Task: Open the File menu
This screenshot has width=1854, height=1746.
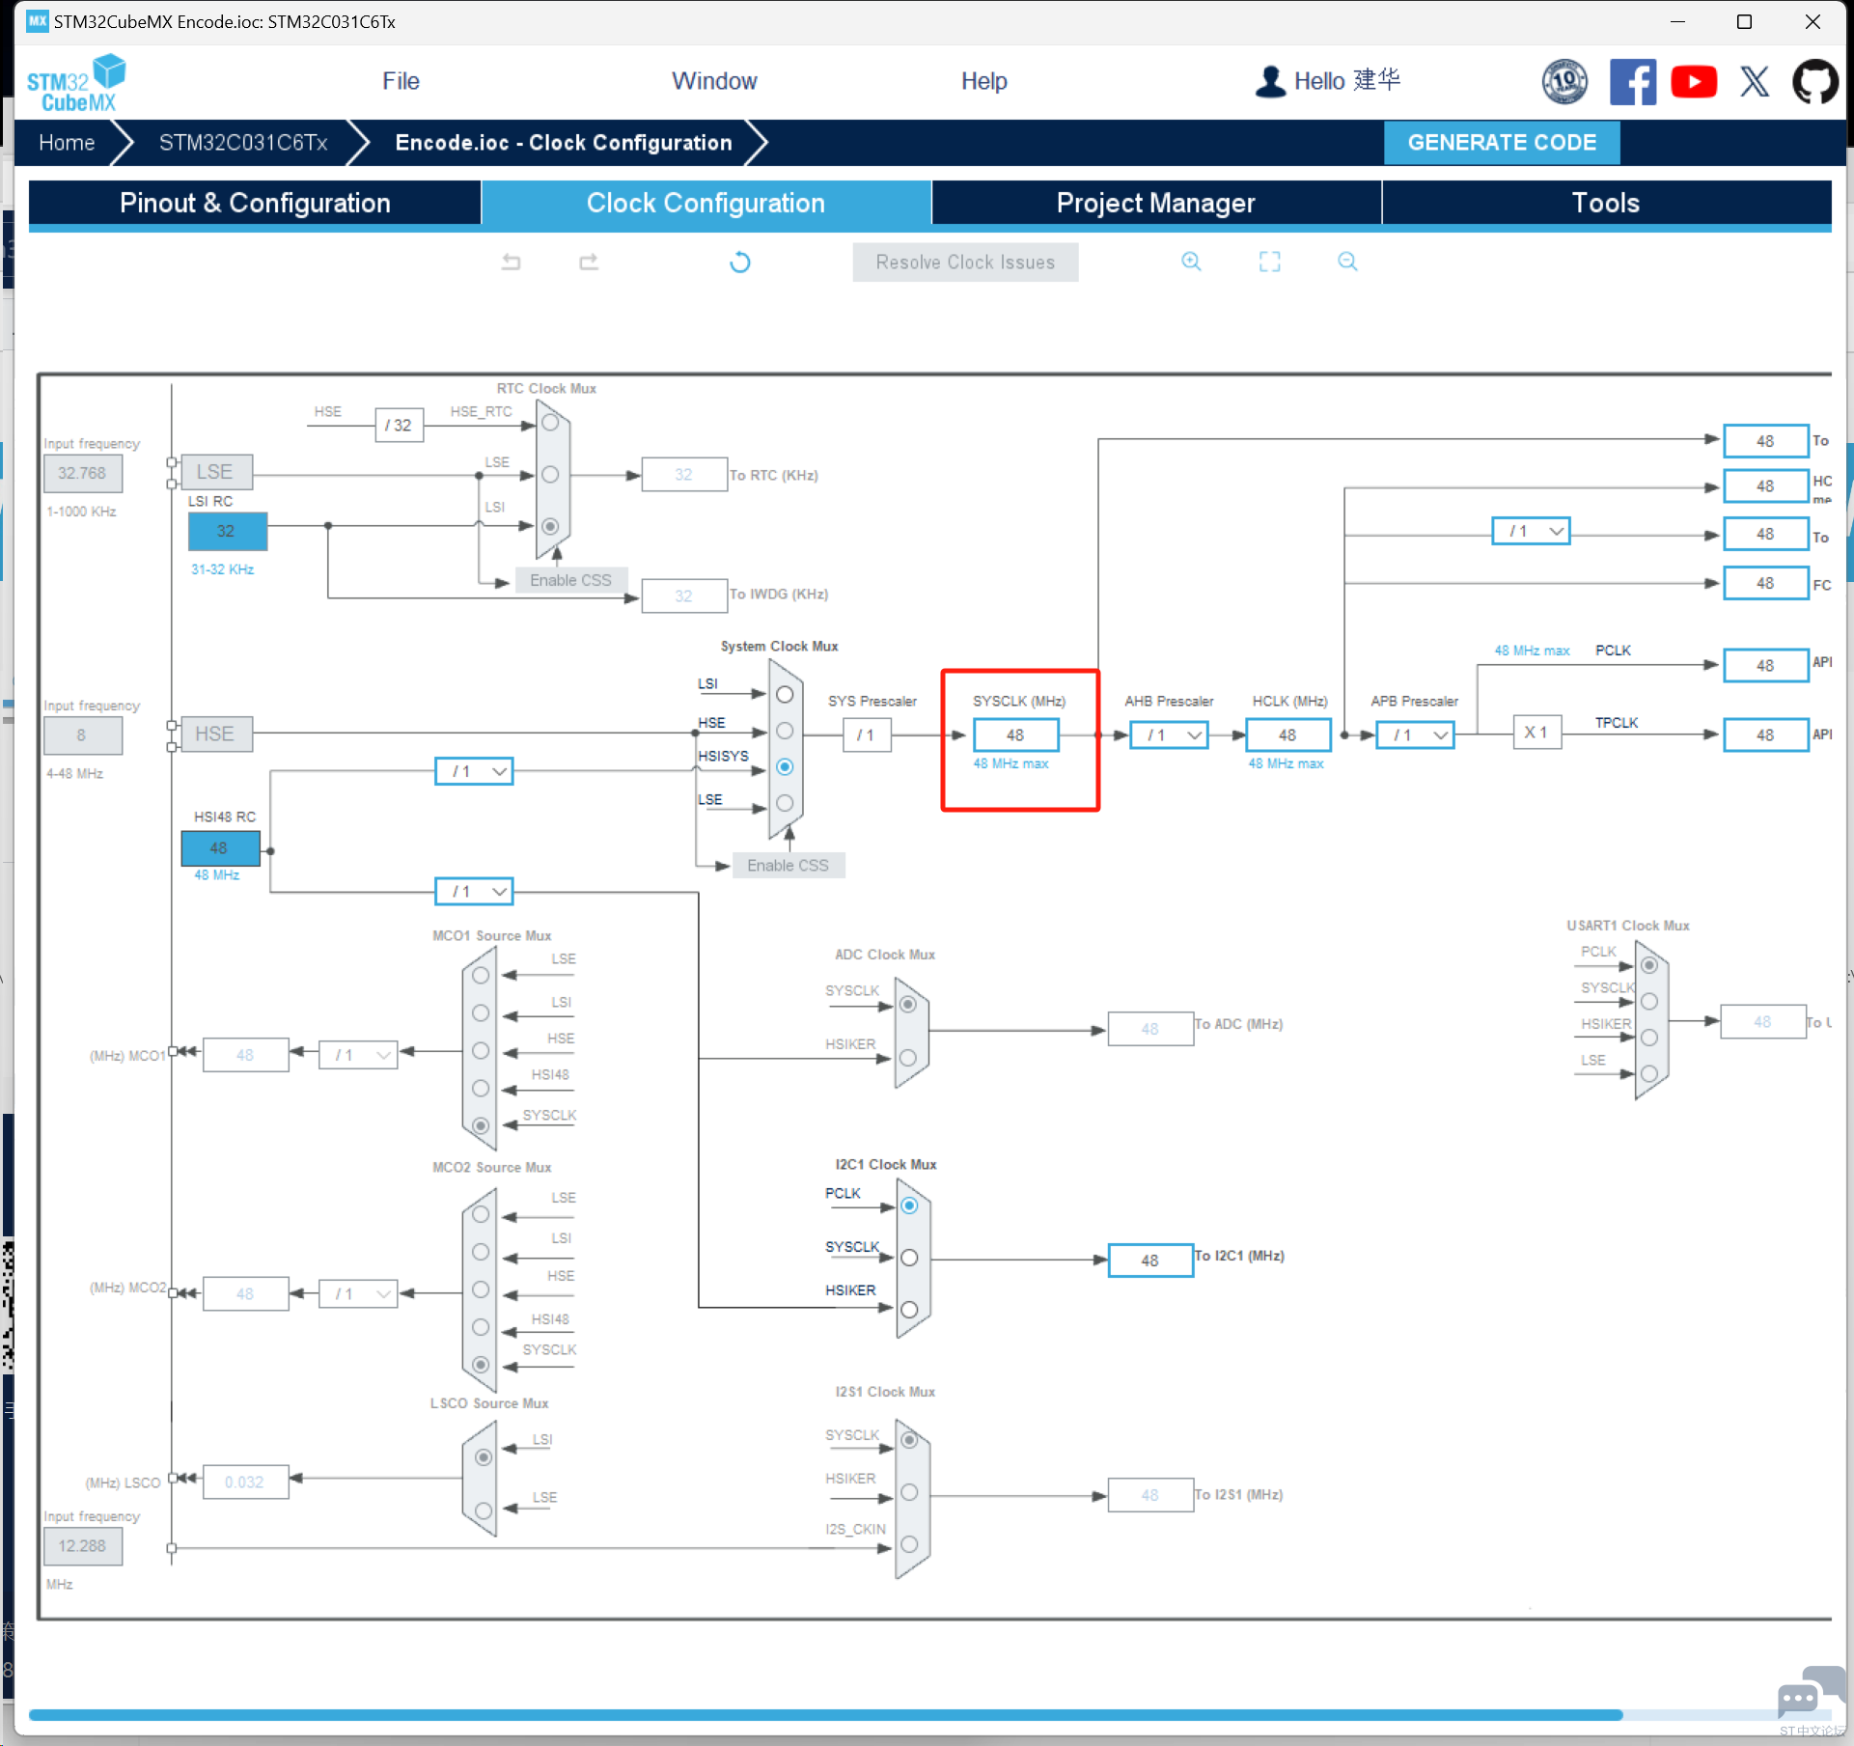Action: [x=401, y=81]
